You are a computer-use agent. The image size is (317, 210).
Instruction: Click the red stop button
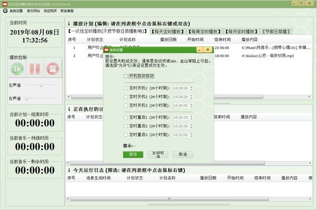pos(53,69)
